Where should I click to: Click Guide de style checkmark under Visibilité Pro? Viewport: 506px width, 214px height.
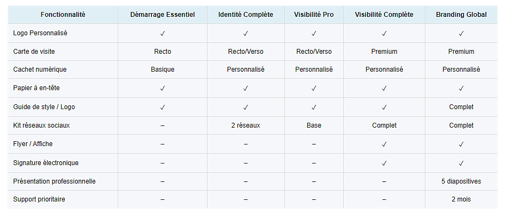(x=314, y=107)
